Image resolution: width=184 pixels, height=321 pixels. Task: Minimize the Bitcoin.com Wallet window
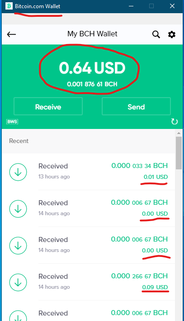tap(131, 6)
